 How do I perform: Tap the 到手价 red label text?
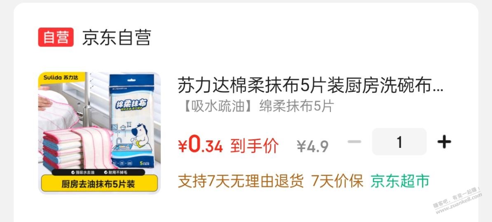[255, 145]
